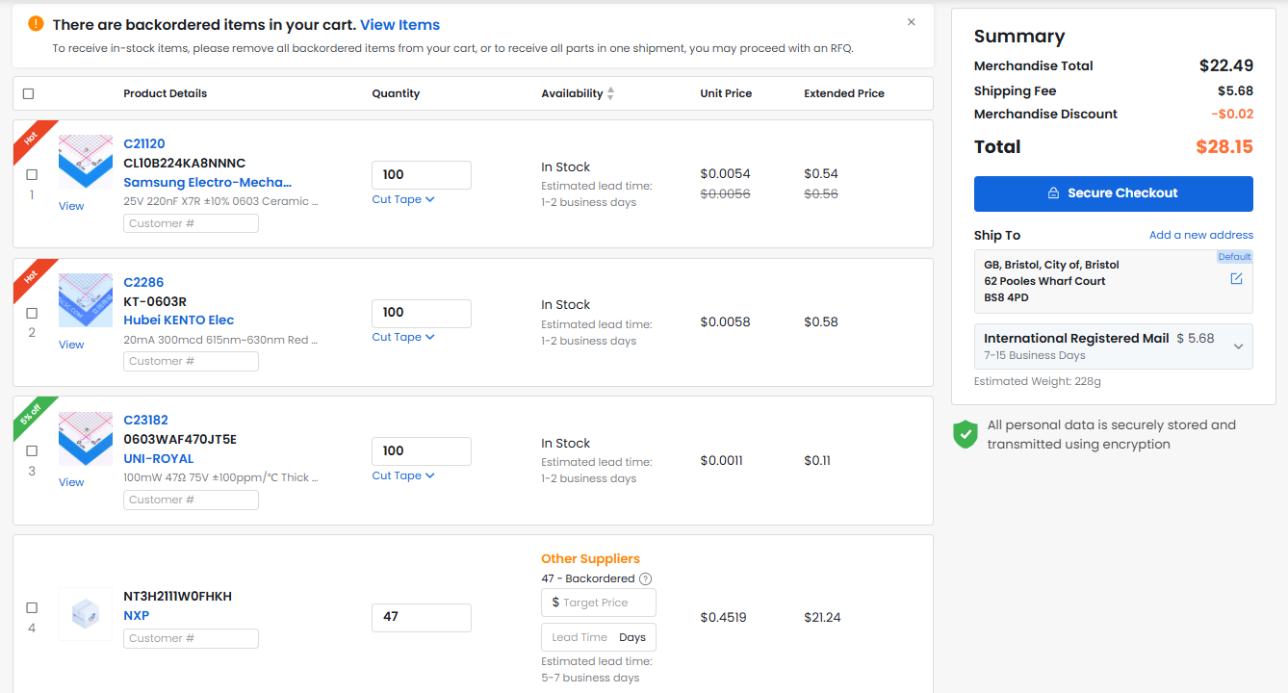Open the C21120 capacitor product thumbnail

click(x=85, y=161)
